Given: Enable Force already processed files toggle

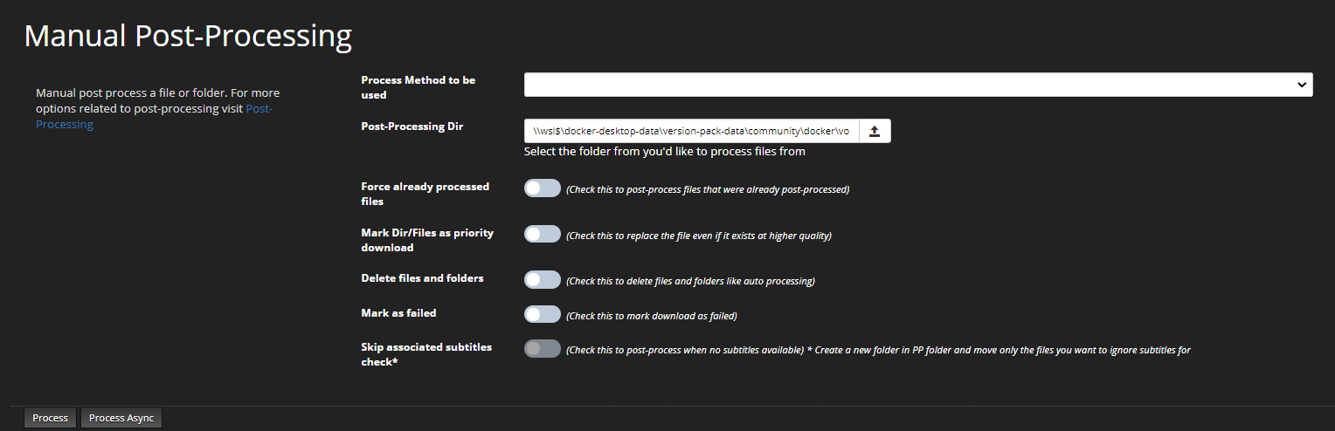Looking at the screenshot, I should click(x=542, y=188).
